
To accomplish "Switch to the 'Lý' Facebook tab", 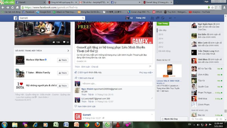I will (x=126, y=2).
